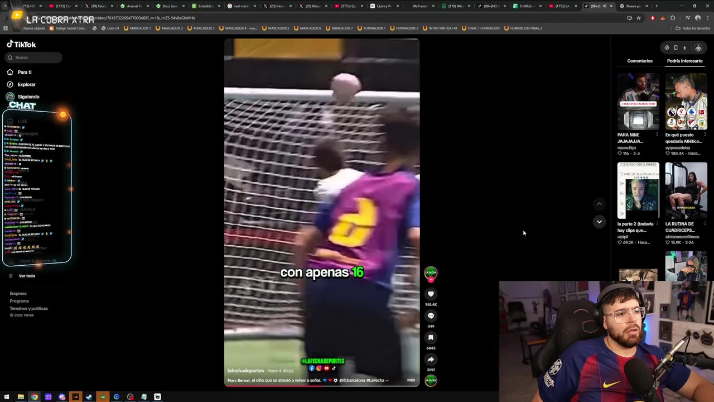This screenshot has height=402, width=714.
Task: Share the video with the arrow icon
Action: click(x=431, y=359)
